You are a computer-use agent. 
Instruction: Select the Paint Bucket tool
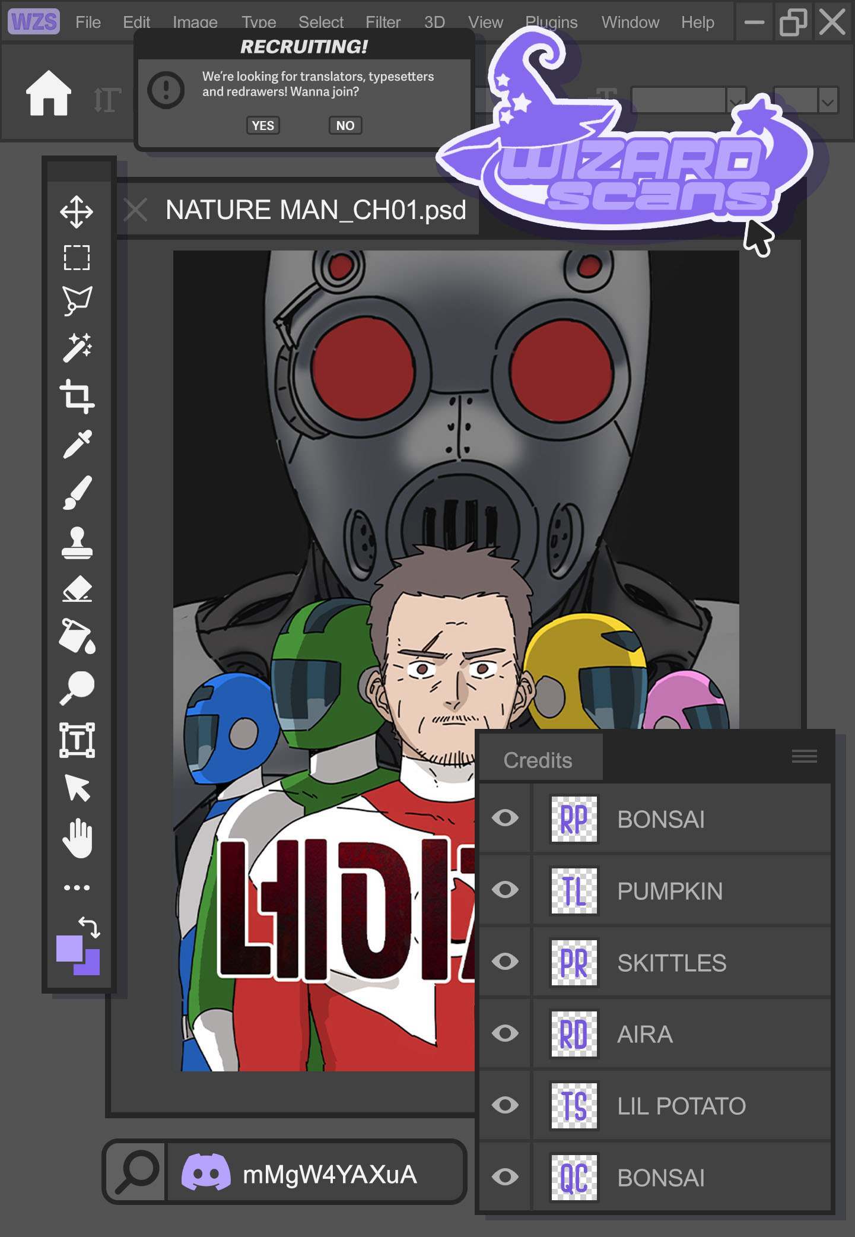pyautogui.click(x=77, y=637)
